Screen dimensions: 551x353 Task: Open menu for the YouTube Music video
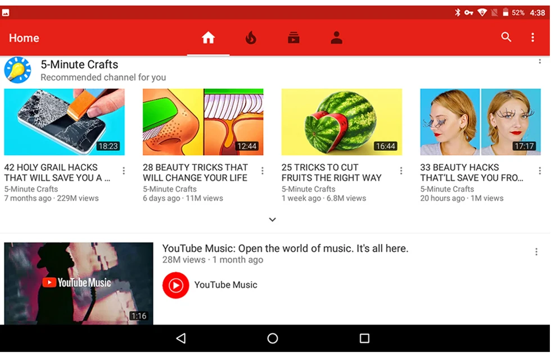(x=536, y=251)
